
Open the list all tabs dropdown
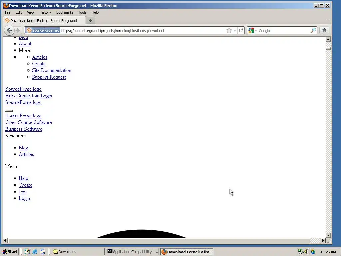(328, 20)
